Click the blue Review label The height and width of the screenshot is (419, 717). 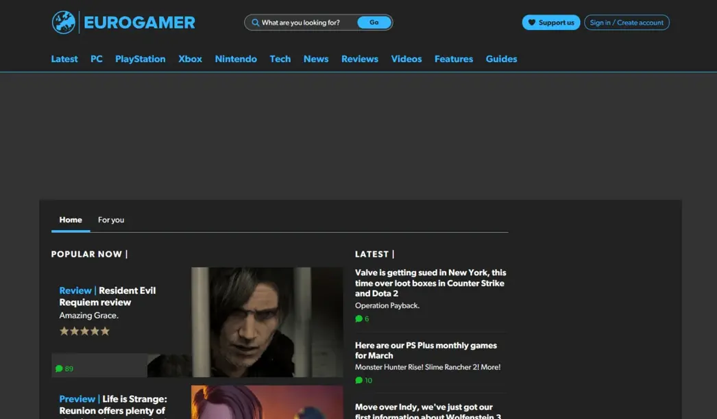pyautogui.click(x=75, y=290)
